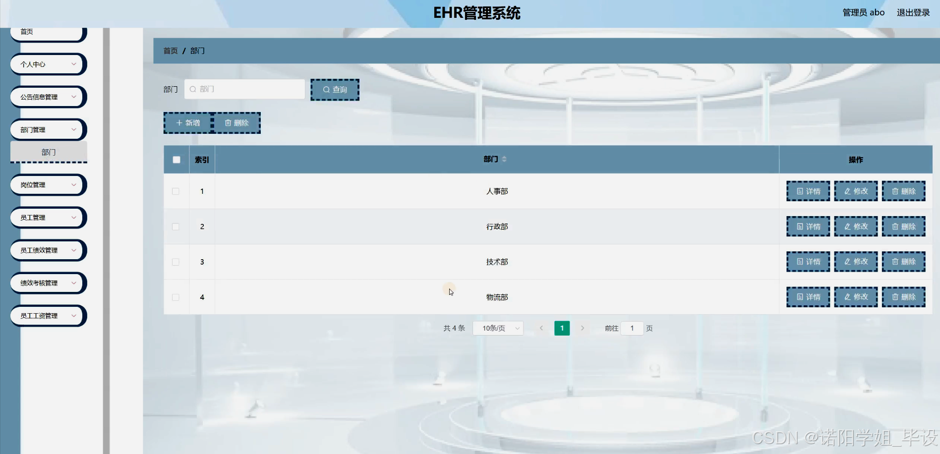Click the search magnifier icon in 查询 button
Image resolution: width=940 pixels, height=454 pixels.
327,90
